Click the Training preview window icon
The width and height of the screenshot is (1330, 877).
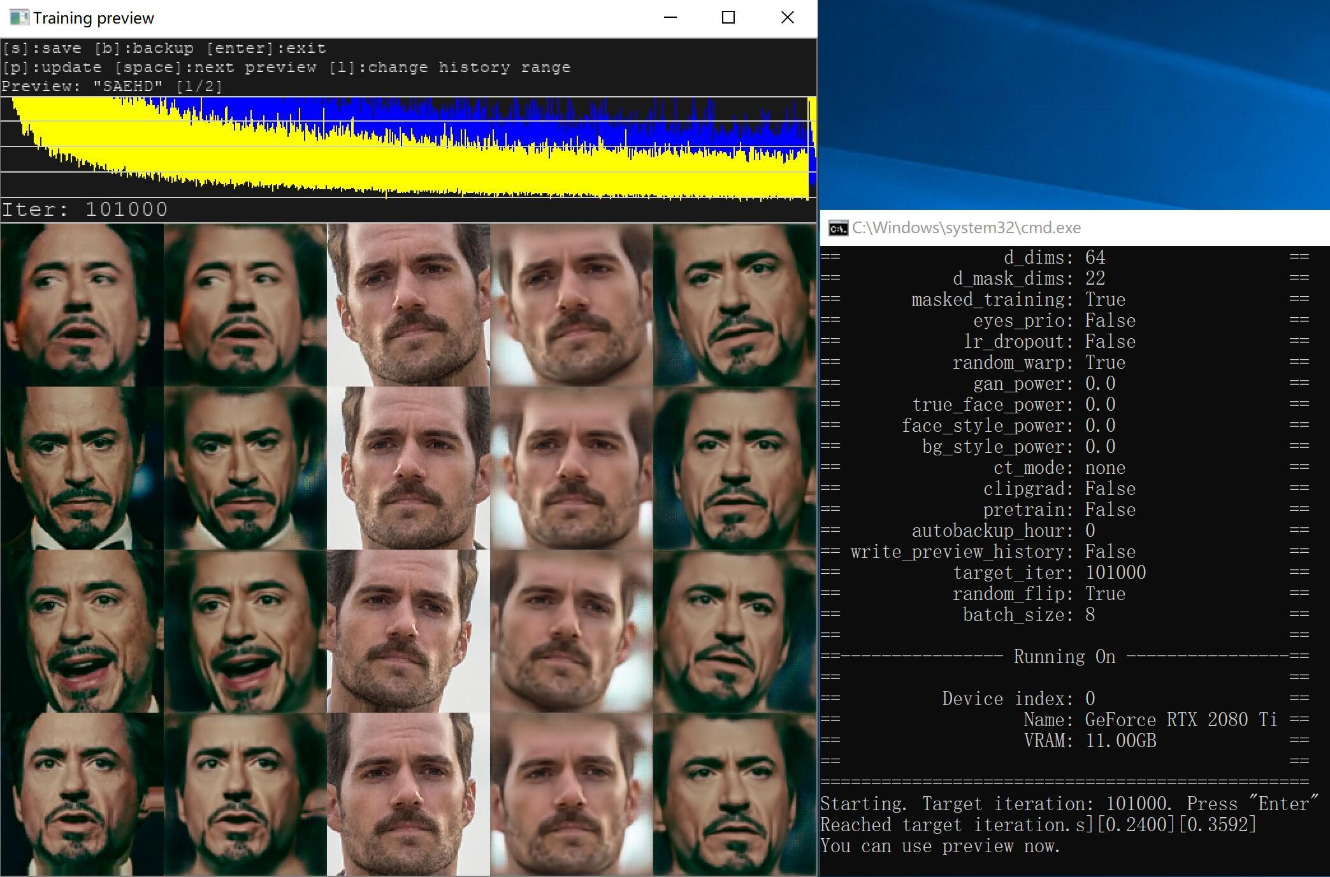point(18,17)
